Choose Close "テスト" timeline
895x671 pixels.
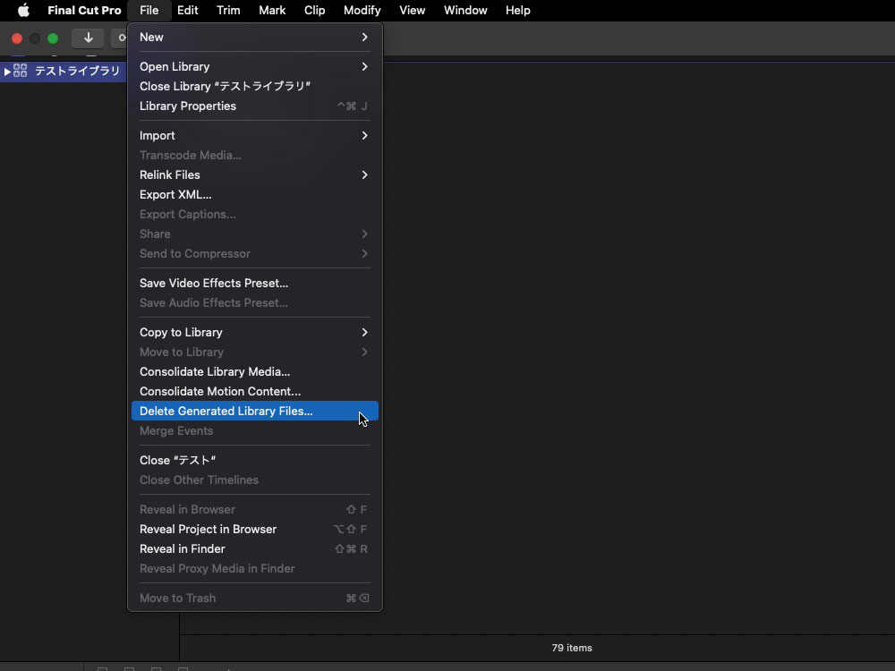click(254, 461)
